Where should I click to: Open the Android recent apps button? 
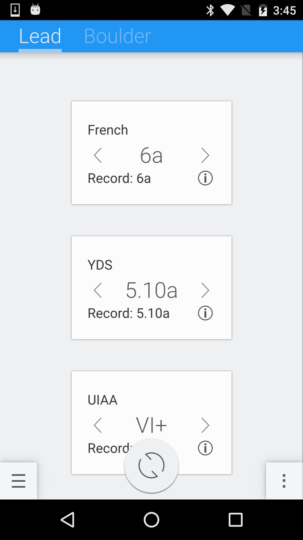point(235,519)
